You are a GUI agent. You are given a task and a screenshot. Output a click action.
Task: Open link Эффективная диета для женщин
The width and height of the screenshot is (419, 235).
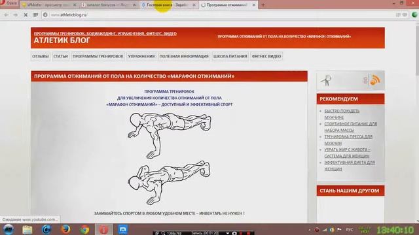point(350,165)
